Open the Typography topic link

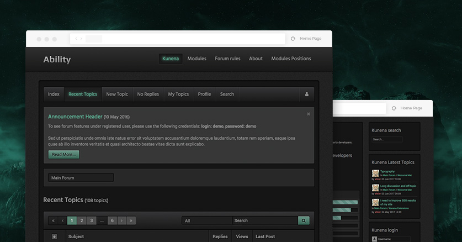pos(387,171)
